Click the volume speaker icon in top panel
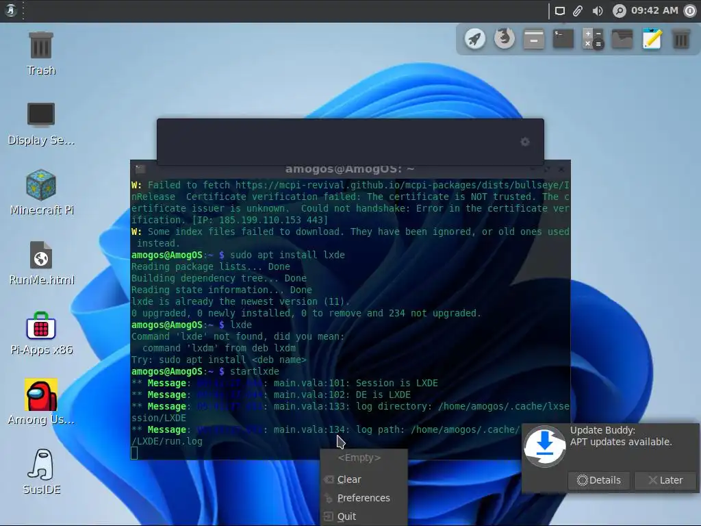This screenshot has height=526, width=701. 597,11
